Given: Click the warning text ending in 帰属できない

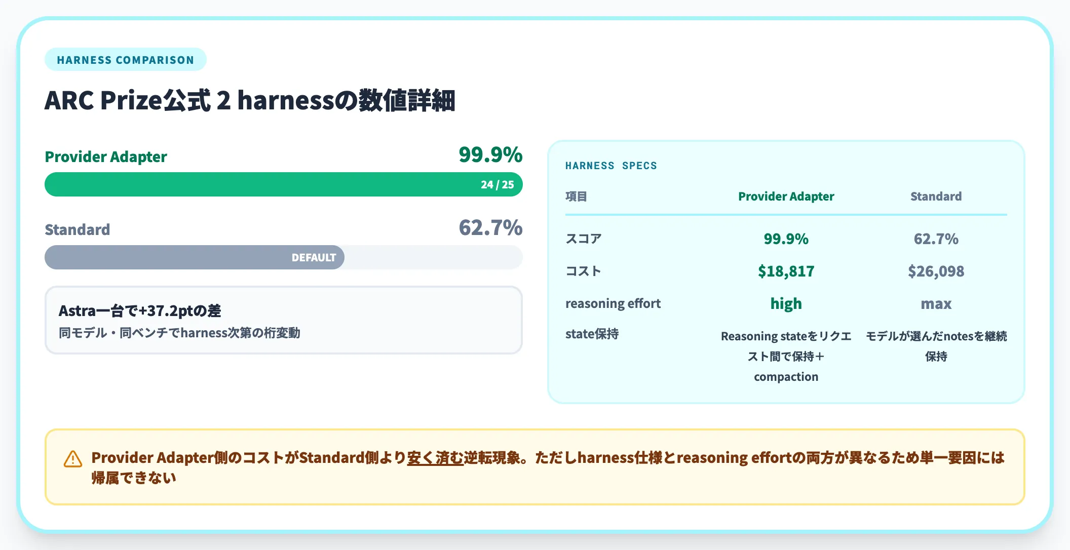Looking at the screenshot, I should 548,468.
